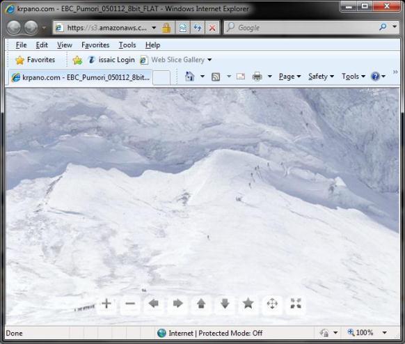Click the Favorites star button
405x344 pixels.
[x=35, y=60]
